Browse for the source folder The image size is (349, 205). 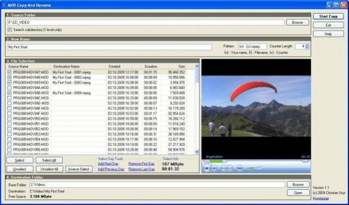coord(297,22)
